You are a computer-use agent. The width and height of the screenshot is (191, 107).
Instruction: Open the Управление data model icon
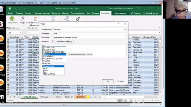(x=13, y=19)
